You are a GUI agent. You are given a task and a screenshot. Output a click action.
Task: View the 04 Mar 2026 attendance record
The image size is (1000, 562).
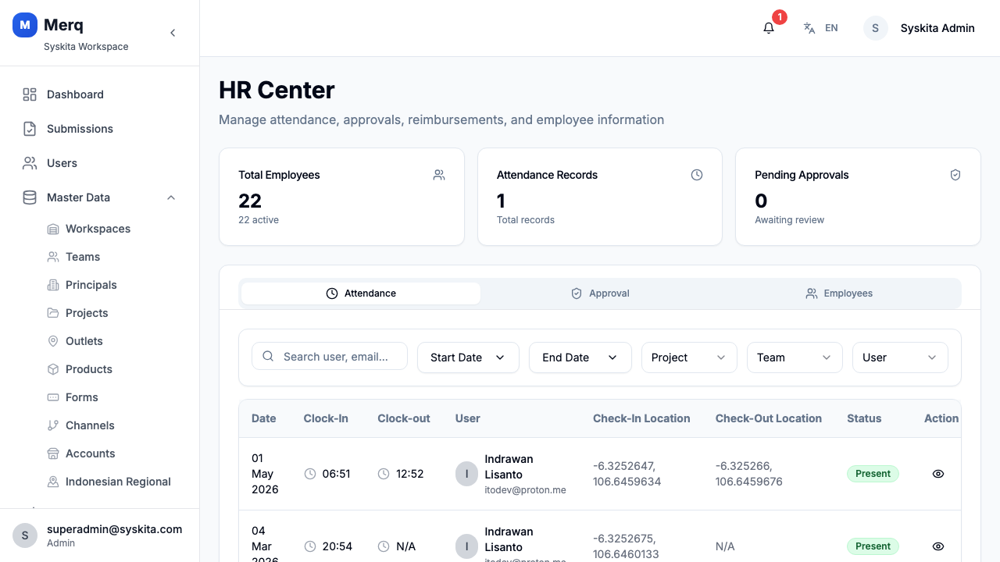[938, 546]
